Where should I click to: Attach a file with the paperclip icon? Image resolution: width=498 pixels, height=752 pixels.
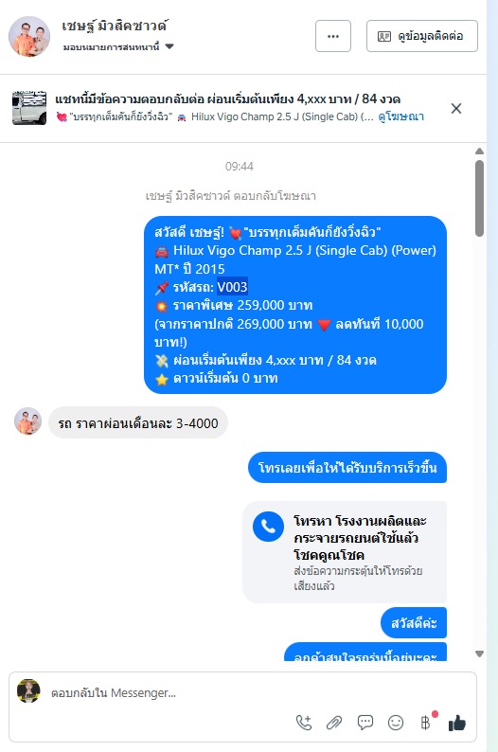334,723
